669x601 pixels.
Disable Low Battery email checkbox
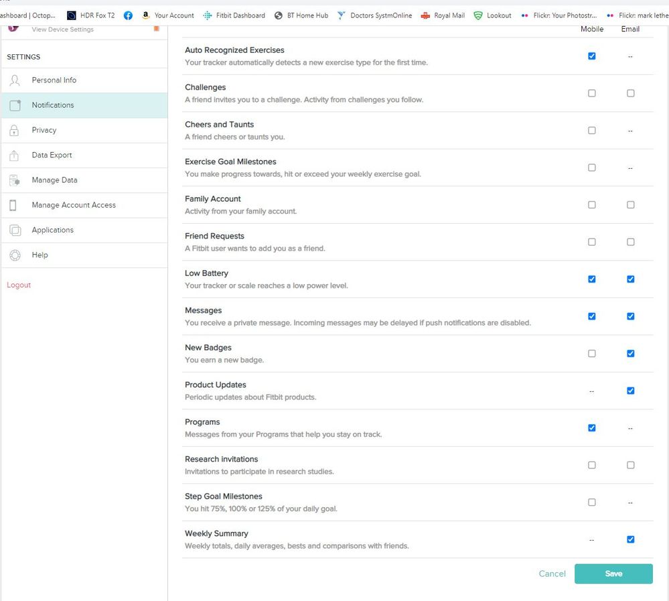[630, 279]
